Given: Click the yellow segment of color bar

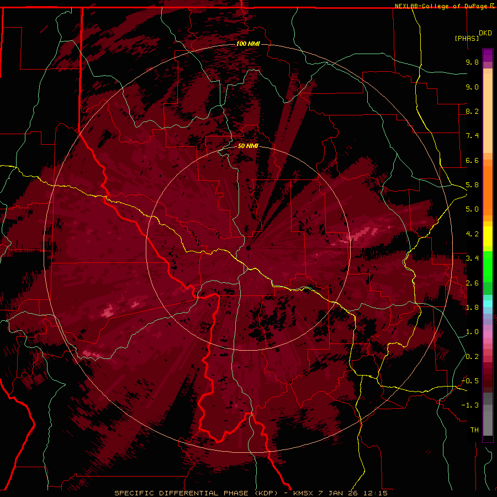Looking at the screenshot, I should (x=488, y=236).
